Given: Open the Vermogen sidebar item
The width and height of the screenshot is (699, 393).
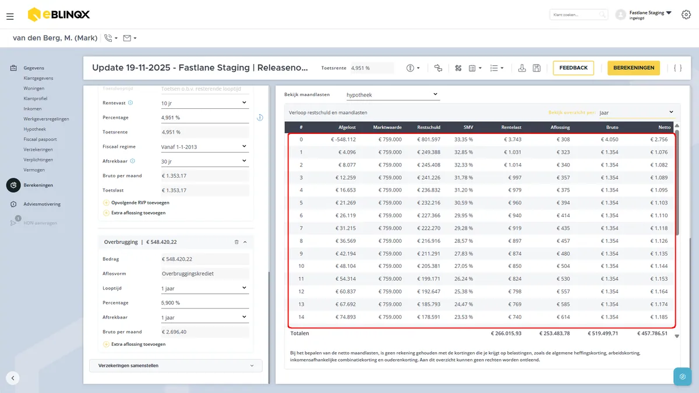Looking at the screenshot, I should point(34,170).
